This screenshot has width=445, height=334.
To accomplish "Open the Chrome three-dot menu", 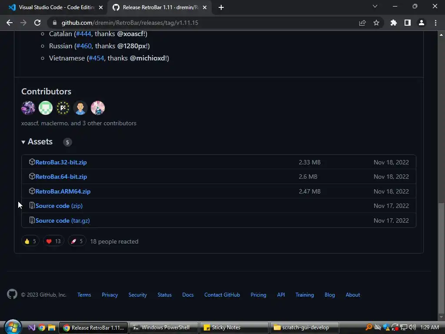I will 435,23.
